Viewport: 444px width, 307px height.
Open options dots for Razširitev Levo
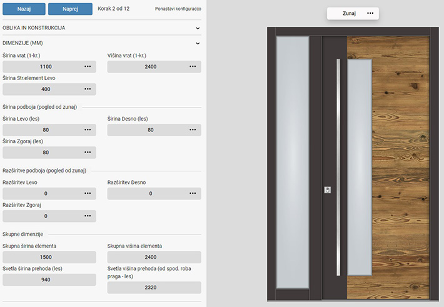tap(88, 194)
